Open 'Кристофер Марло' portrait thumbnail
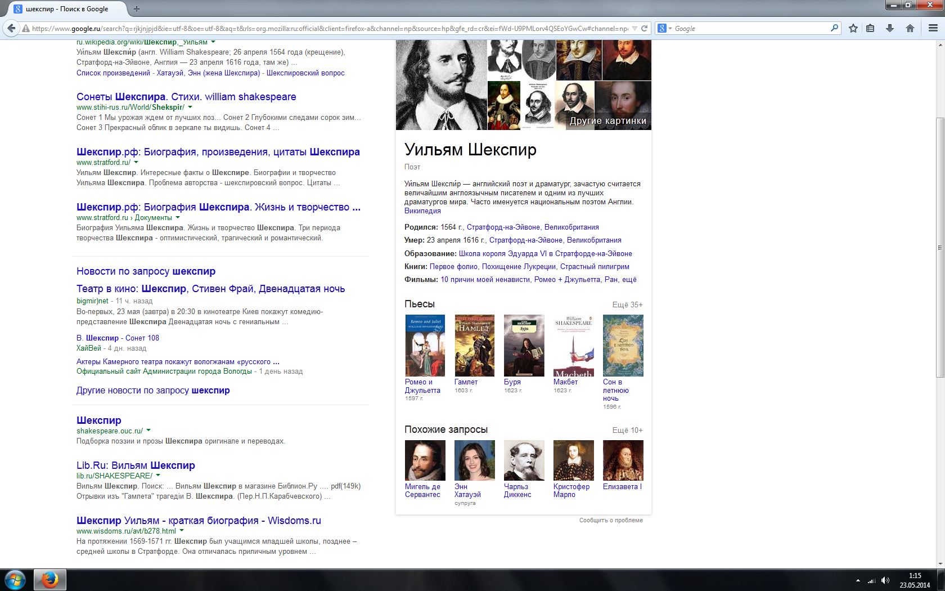 (x=574, y=460)
